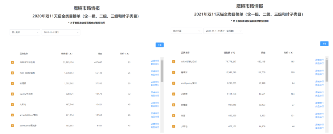Image resolution: width=333 pixels, height=134 pixels.
Task: Open 店铺排行 for the 927,018 sales row
Action: pyautogui.click(x=319, y=103)
